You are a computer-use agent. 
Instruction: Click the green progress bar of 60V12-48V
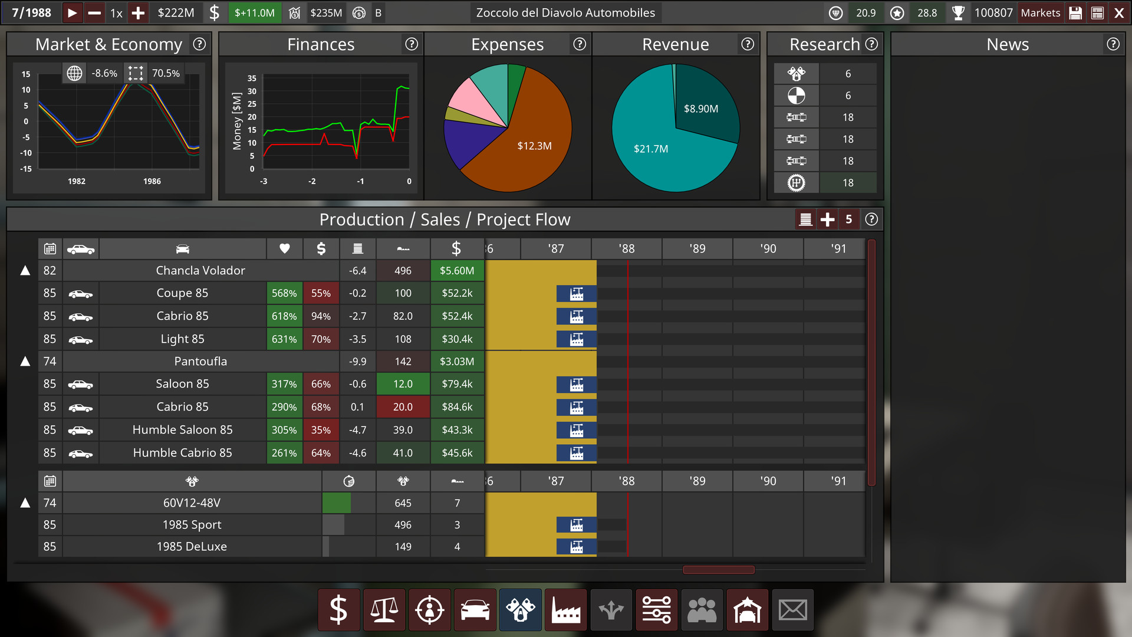(336, 503)
